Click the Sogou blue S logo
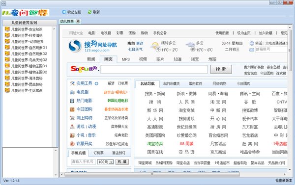The image size is (295, 185). coord(75,46)
